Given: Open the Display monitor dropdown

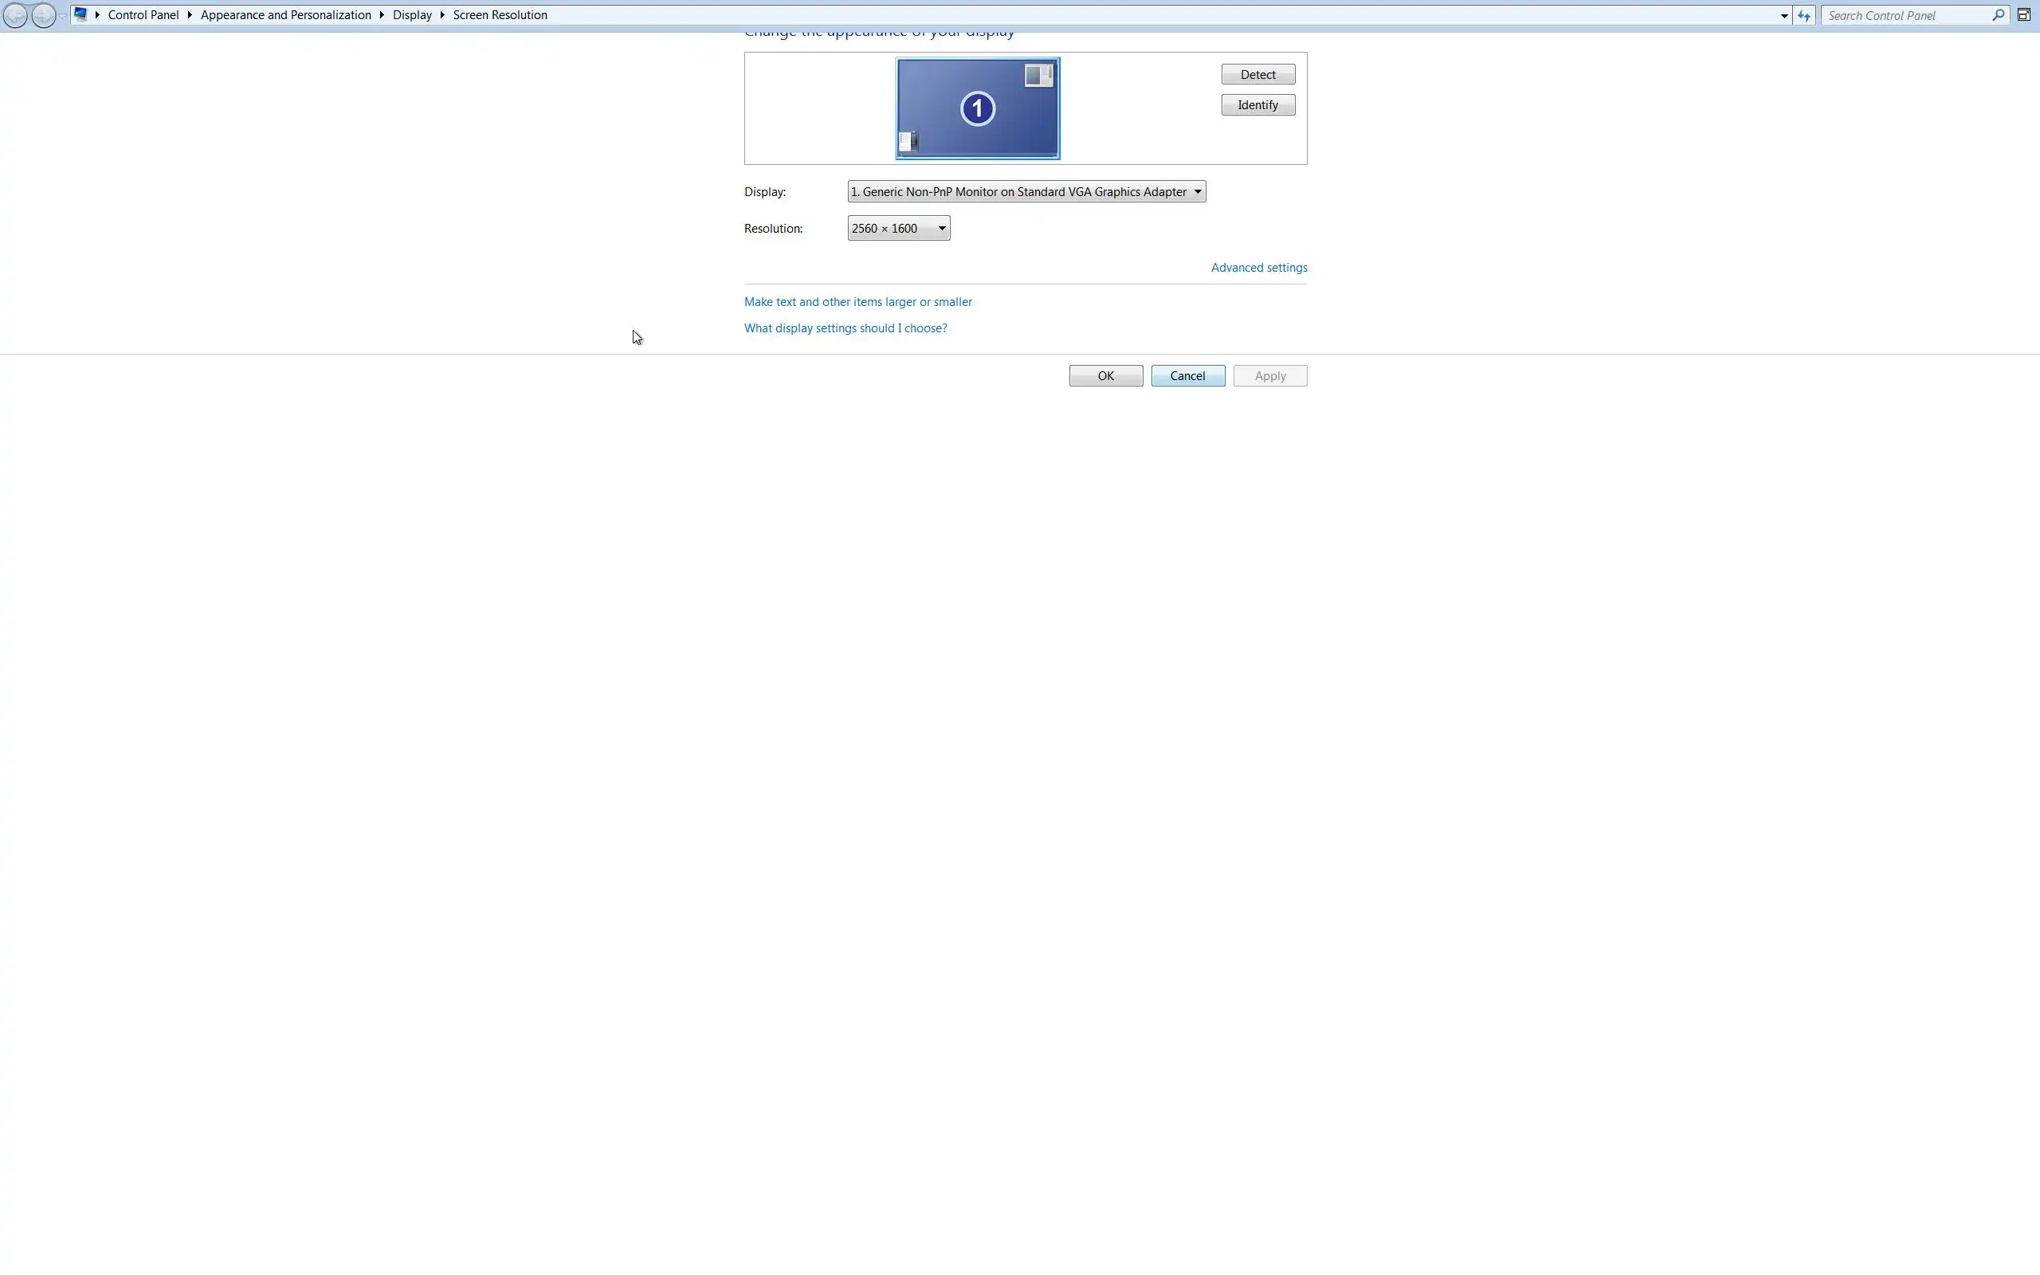Looking at the screenshot, I should pos(1026,191).
